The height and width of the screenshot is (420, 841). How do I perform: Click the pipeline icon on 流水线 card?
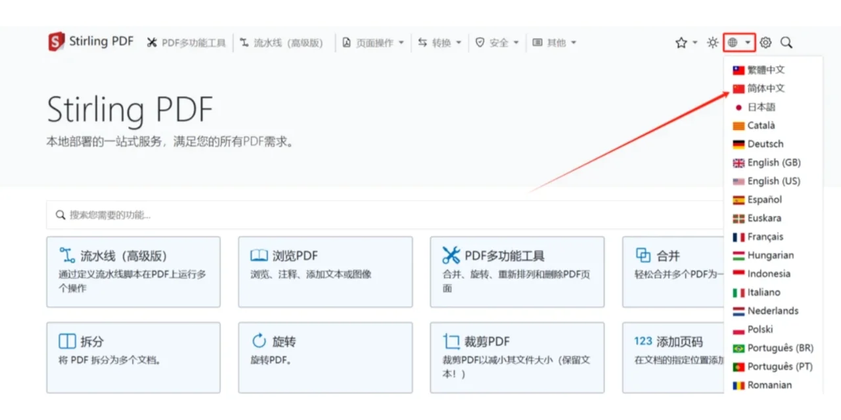pos(67,255)
